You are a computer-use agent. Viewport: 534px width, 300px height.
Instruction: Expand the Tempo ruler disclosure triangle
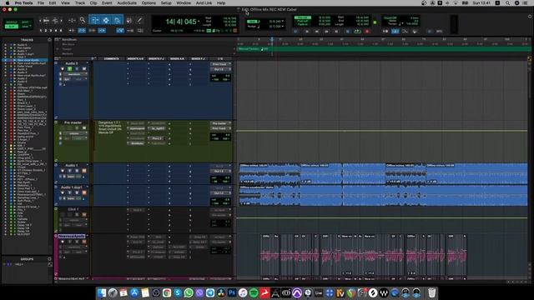pyautogui.click(x=58, y=49)
